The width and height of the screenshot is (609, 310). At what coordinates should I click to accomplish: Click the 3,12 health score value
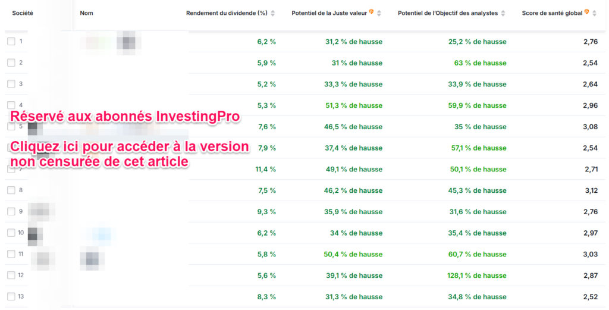point(590,190)
